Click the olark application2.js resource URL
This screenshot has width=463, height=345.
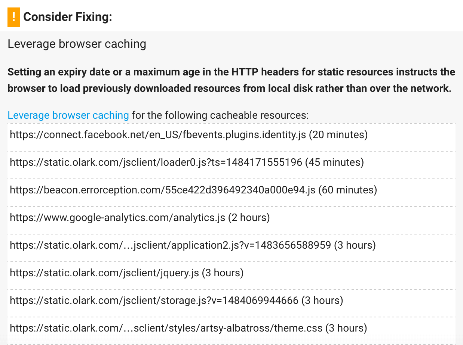170,245
